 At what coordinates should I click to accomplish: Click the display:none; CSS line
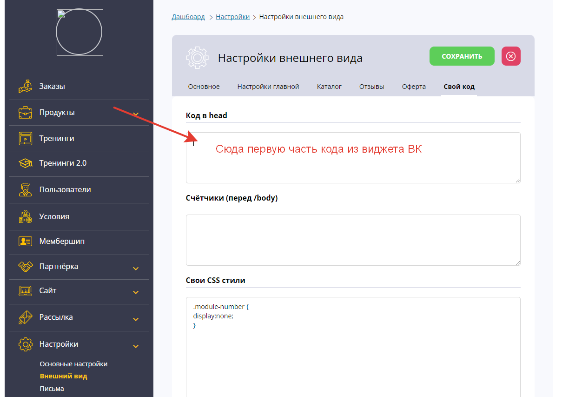(213, 316)
